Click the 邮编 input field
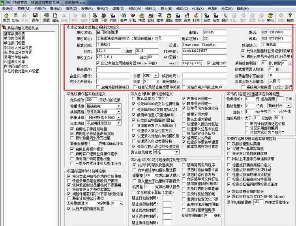296x226 pixels. coord(215,32)
